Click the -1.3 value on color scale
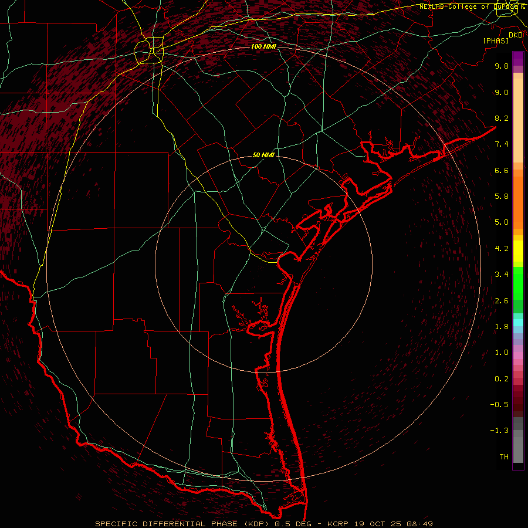 [499, 431]
